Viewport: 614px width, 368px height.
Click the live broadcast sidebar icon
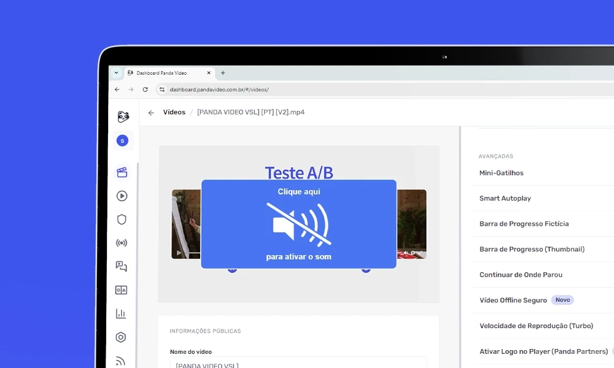(x=122, y=242)
